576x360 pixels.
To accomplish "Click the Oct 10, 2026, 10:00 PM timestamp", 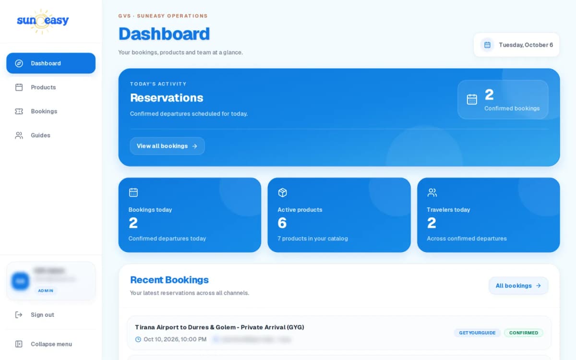I will coord(175,339).
